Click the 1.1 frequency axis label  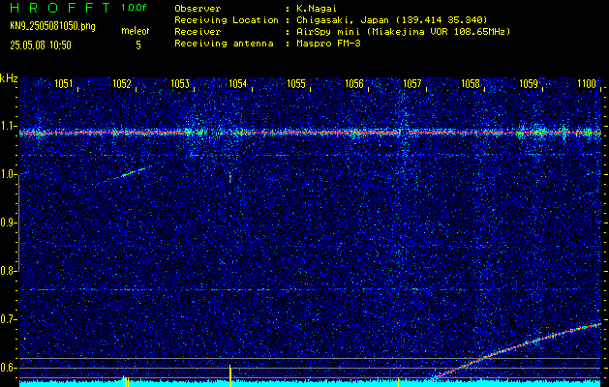click(7, 126)
